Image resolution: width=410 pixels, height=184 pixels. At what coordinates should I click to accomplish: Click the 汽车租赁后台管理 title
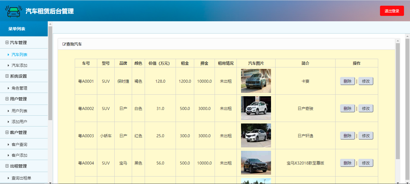(x=50, y=11)
